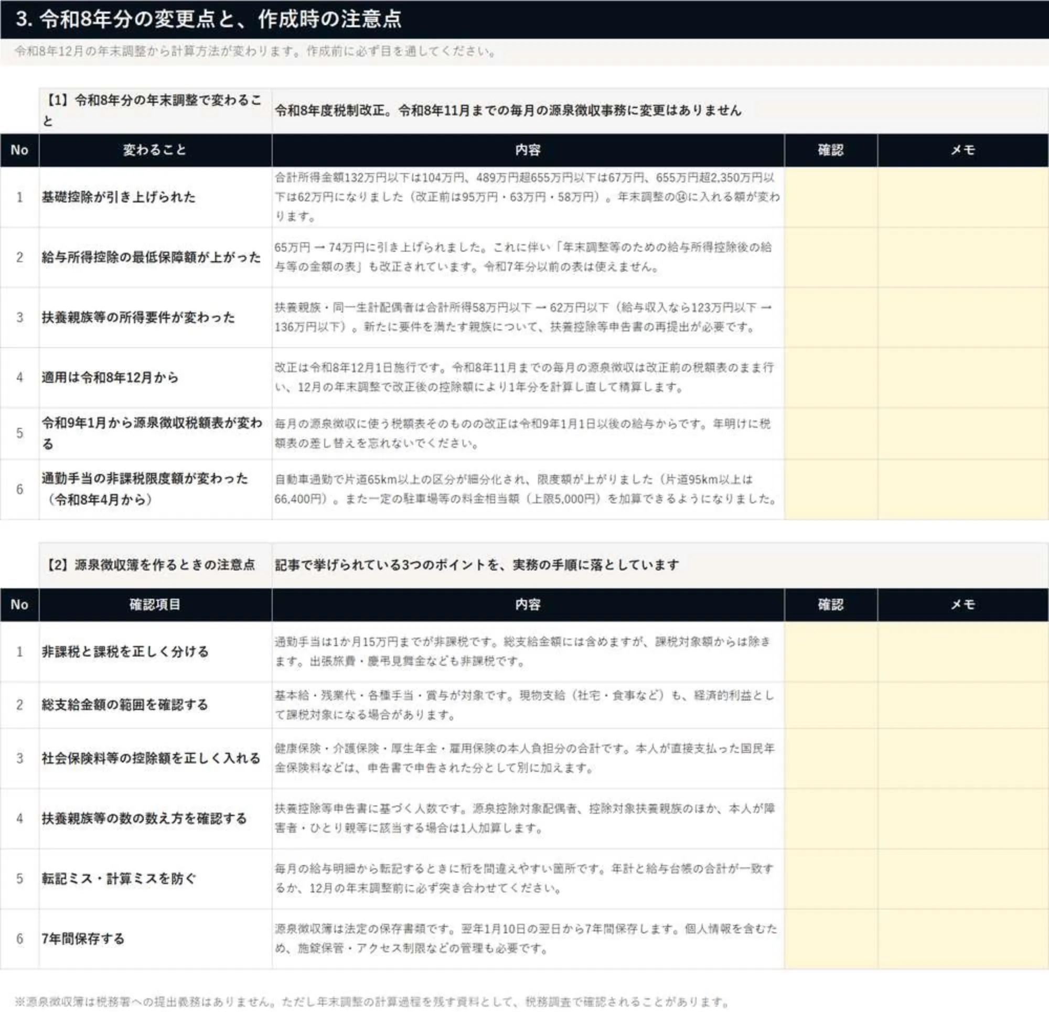Select the cell '適用は令和8年12月から'
1049x1012 pixels.
pyautogui.click(x=155, y=378)
